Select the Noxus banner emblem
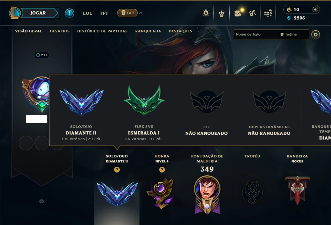The image size is (331, 225). click(x=297, y=190)
